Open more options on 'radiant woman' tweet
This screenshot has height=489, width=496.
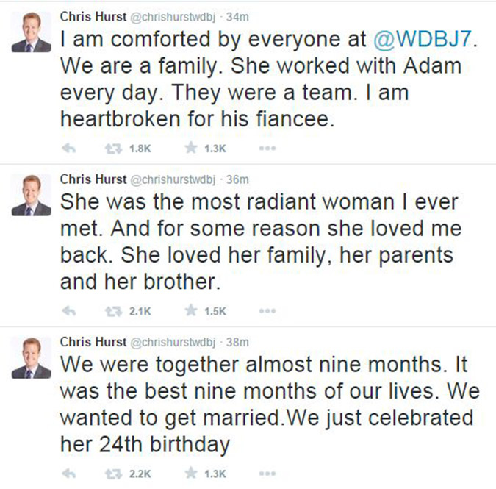pos(267,311)
